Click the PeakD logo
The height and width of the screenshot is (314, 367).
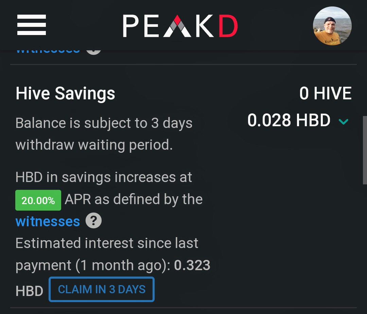pyautogui.click(x=180, y=26)
